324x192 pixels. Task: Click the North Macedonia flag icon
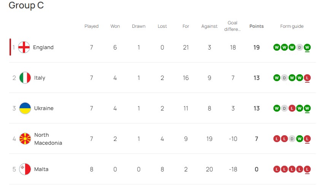tap(25, 139)
